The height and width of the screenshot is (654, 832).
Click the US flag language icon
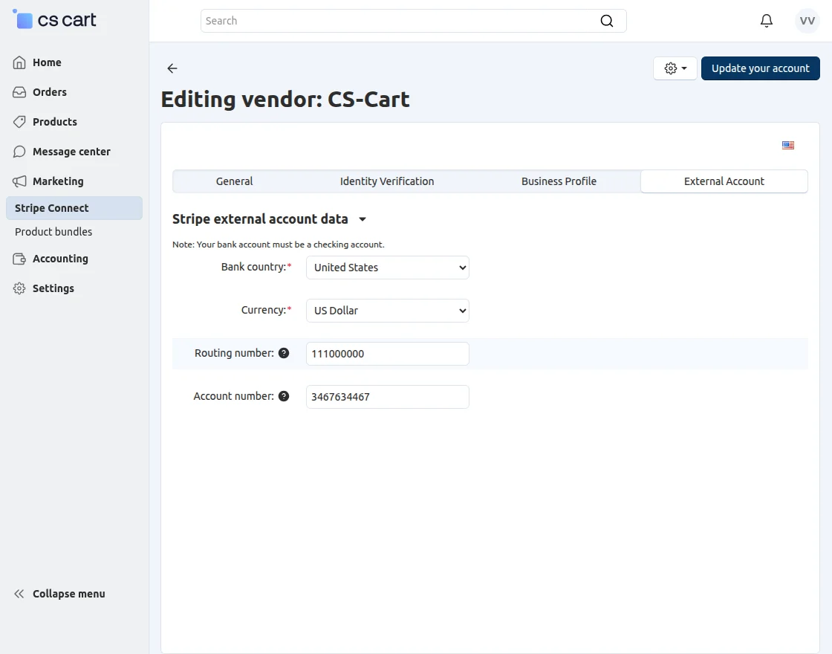pos(788,145)
